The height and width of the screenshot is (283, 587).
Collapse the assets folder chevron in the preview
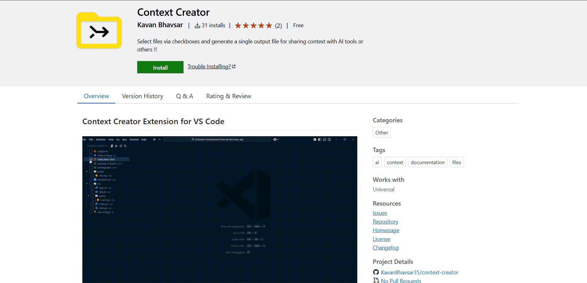[x=89, y=196]
